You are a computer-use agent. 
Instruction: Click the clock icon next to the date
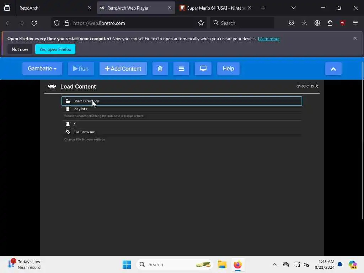[x=316, y=86]
